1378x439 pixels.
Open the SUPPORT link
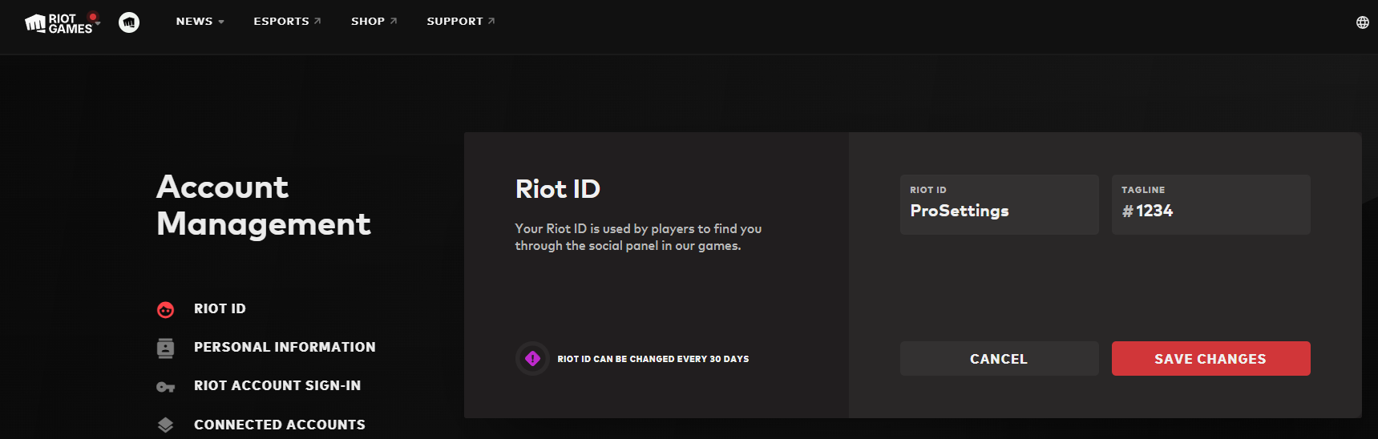point(460,22)
